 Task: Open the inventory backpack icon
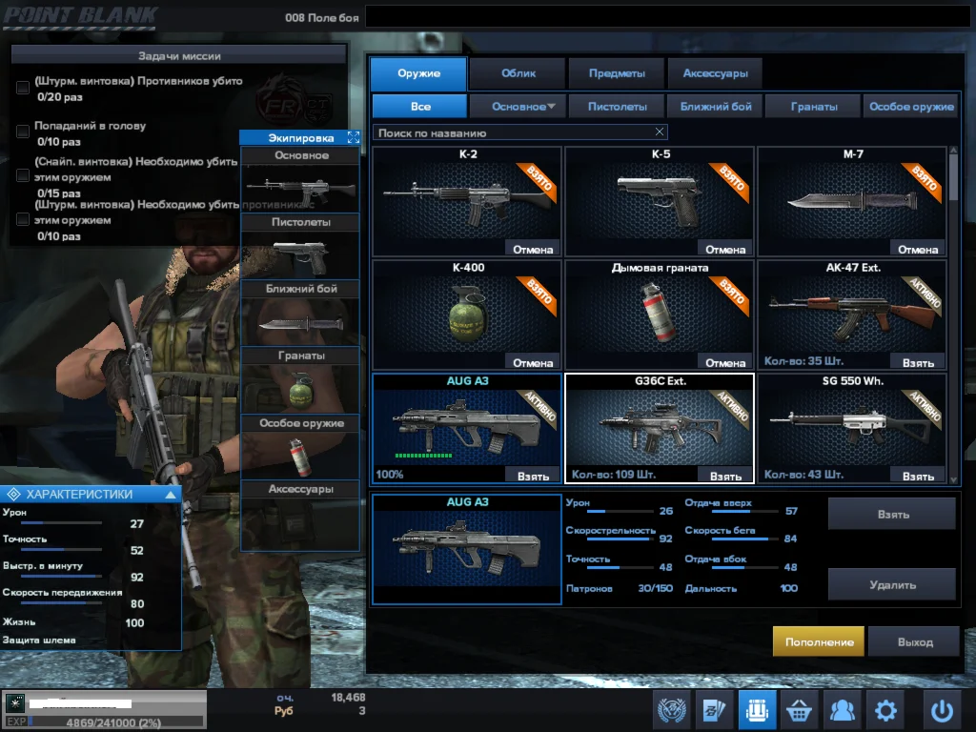coord(757,709)
